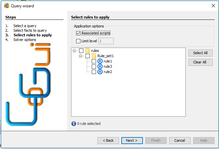Tick the Rule_set1 checkbox
219x149 pixels.
pos(88,56)
